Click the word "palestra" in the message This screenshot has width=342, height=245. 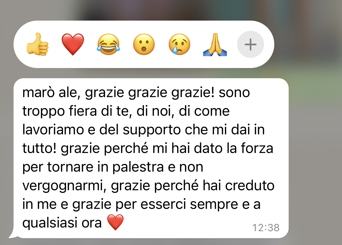point(138,167)
